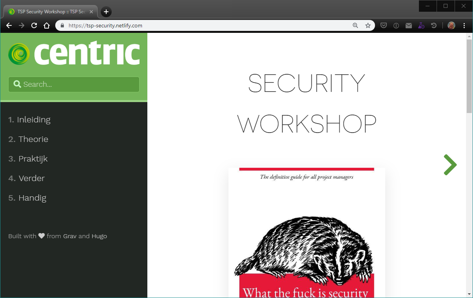Image resolution: width=473 pixels, height=298 pixels.
Task: Reload the current page
Action: (34, 25)
